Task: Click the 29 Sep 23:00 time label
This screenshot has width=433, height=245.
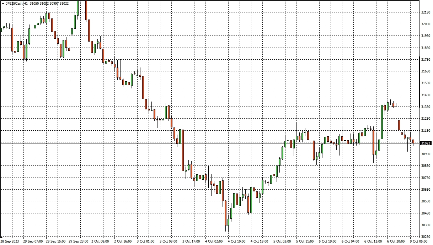Action: 79,241
